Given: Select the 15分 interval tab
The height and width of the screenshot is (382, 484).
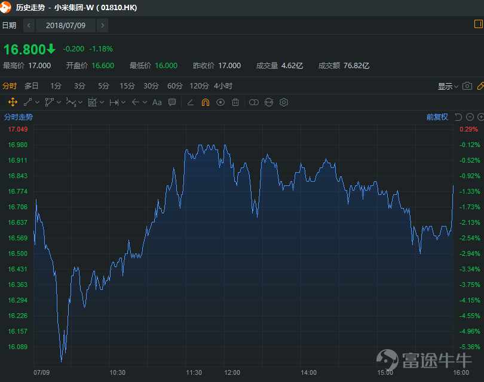Looking at the screenshot, I should (x=127, y=86).
